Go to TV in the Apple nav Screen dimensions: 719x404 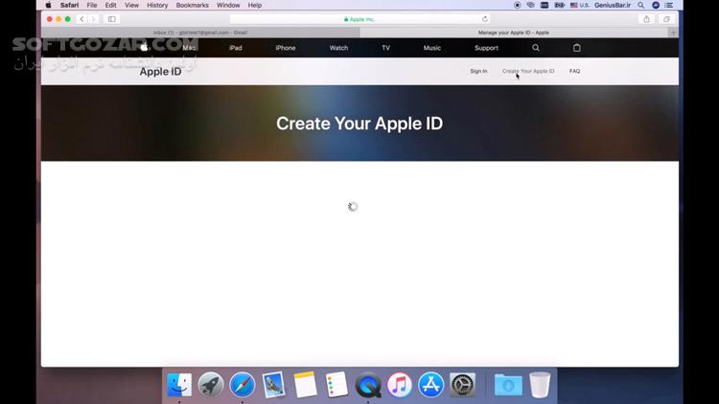385,48
